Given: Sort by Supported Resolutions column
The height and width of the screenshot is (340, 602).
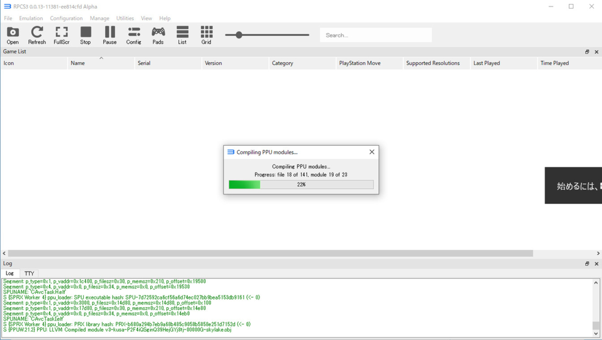Looking at the screenshot, I should tap(437, 63).
